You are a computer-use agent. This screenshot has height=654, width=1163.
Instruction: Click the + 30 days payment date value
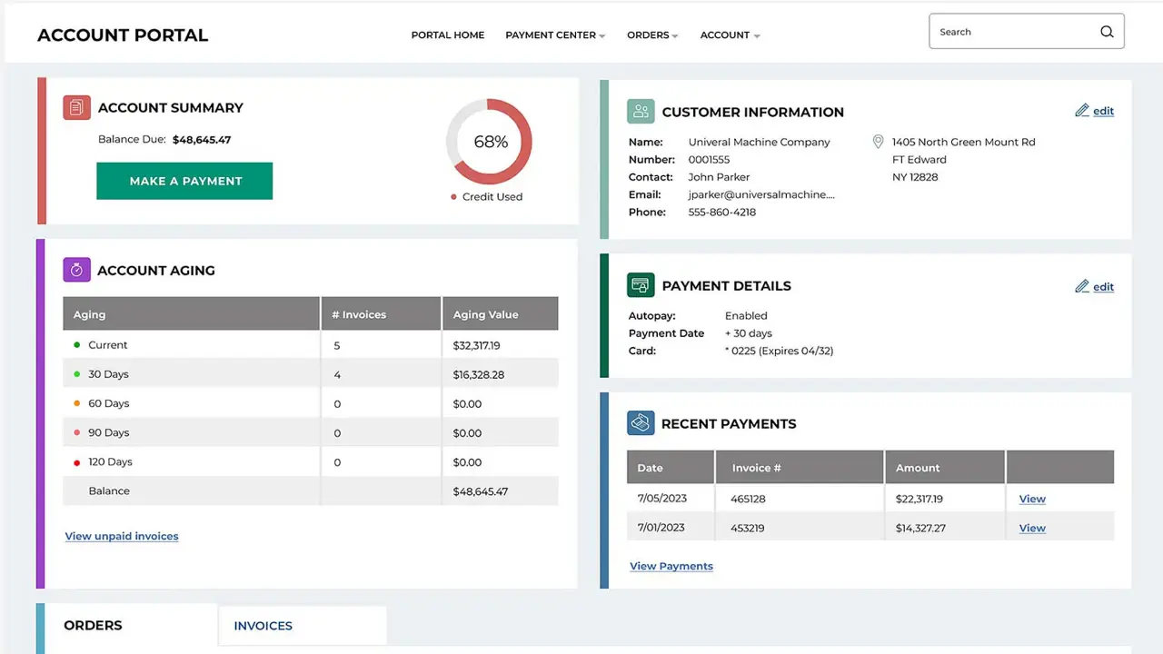point(748,333)
